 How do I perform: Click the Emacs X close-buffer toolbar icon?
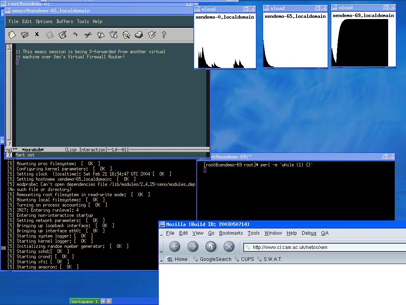click(37, 34)
